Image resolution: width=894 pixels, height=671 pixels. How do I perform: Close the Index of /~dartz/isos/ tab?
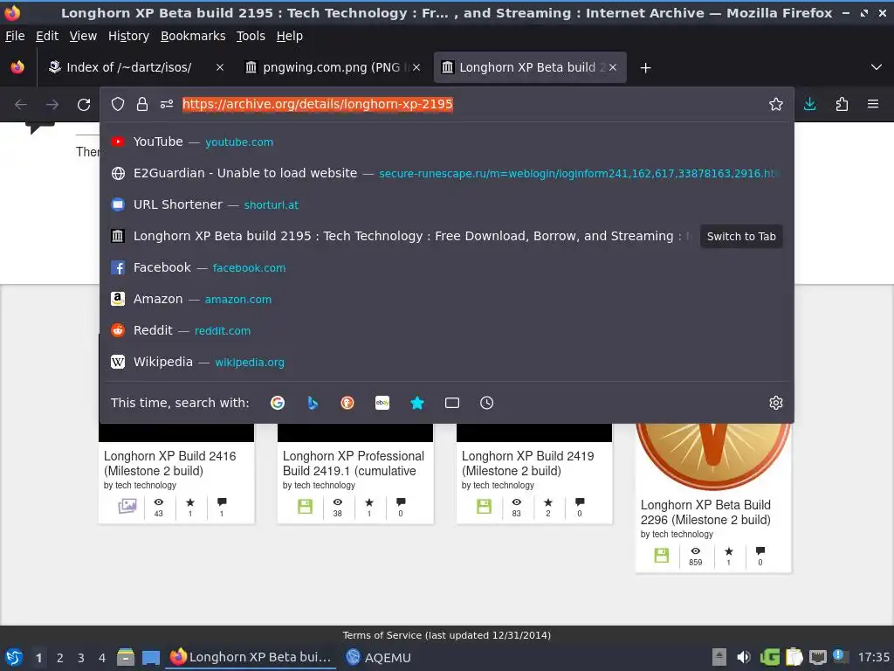pos(219,67)
